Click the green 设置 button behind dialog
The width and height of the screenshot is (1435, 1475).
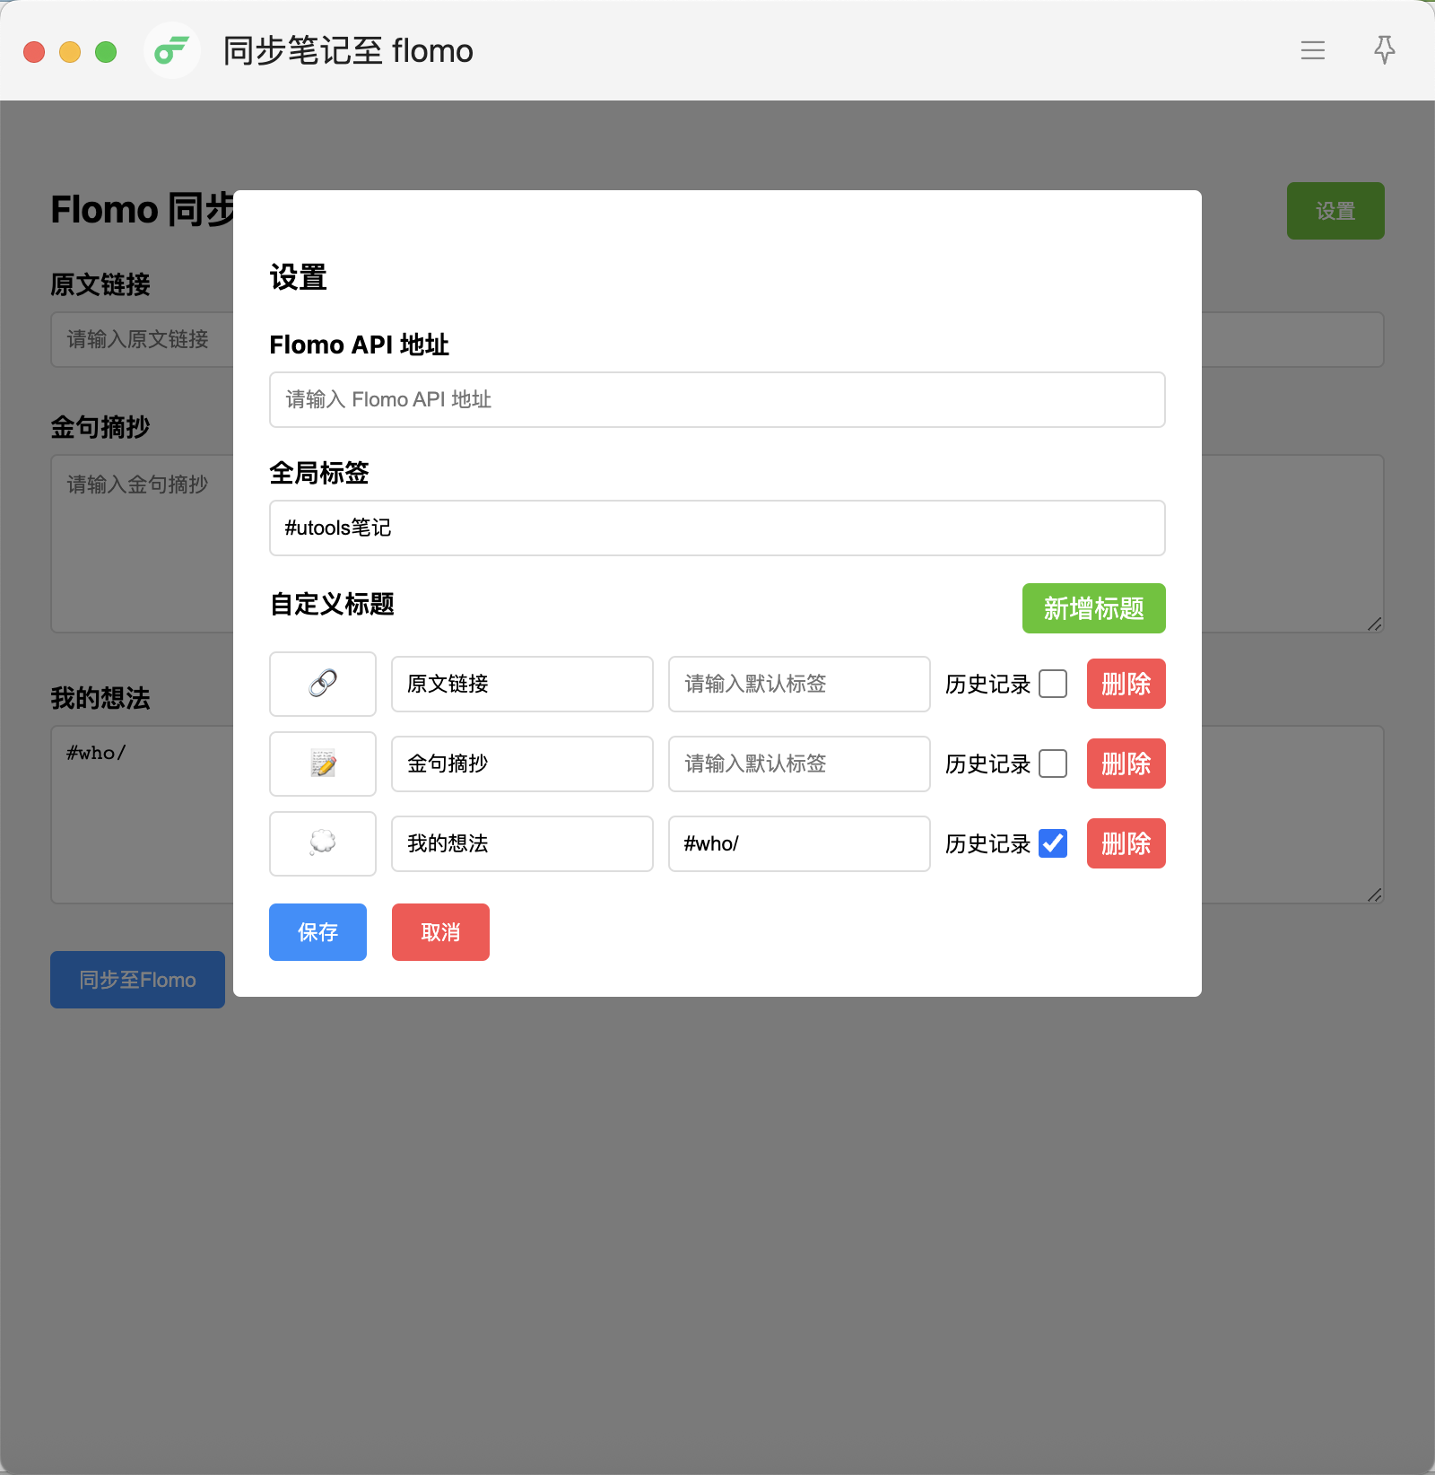[1335, 211]
